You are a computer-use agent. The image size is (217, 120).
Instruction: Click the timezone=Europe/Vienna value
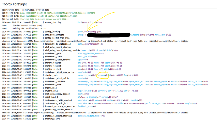tap(142, 35)
